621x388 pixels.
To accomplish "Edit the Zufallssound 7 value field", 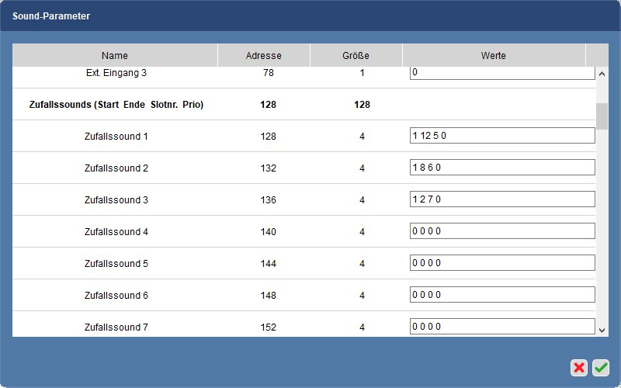I will [502, 326].
